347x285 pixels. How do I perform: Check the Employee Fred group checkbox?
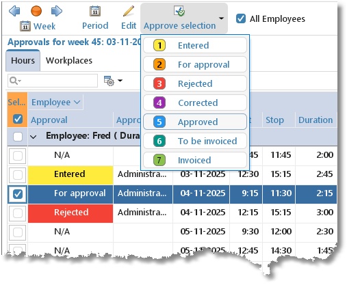18,137
